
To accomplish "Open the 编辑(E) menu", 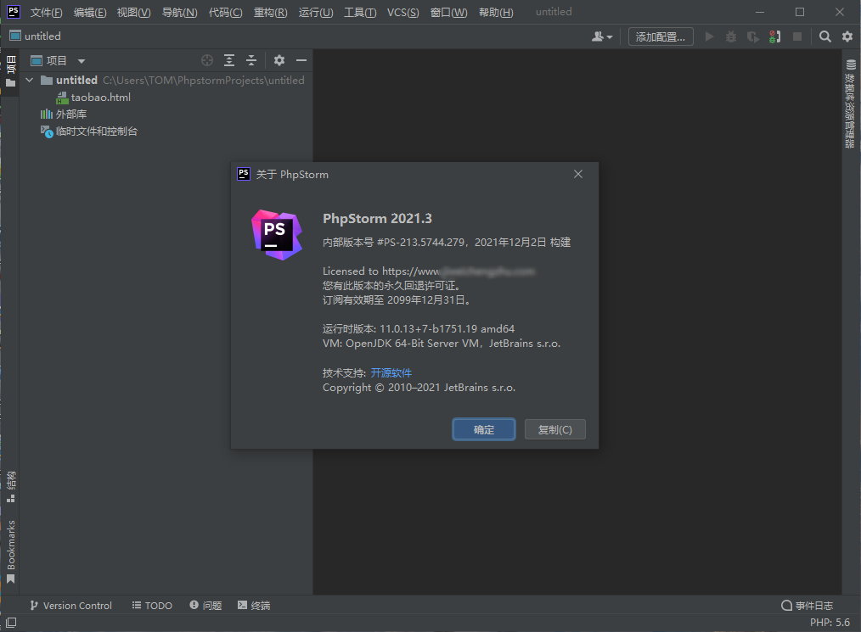I will (90, 12).
